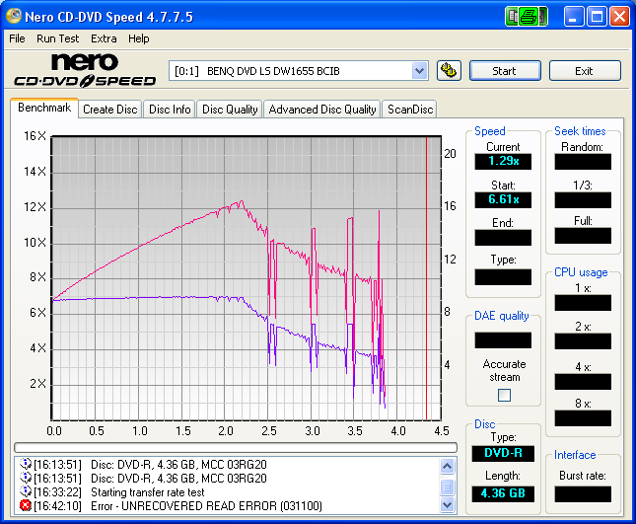Switch to the ScanDisc tab
Viewport: 636px width, 524px height.
(x=409, y=110)
